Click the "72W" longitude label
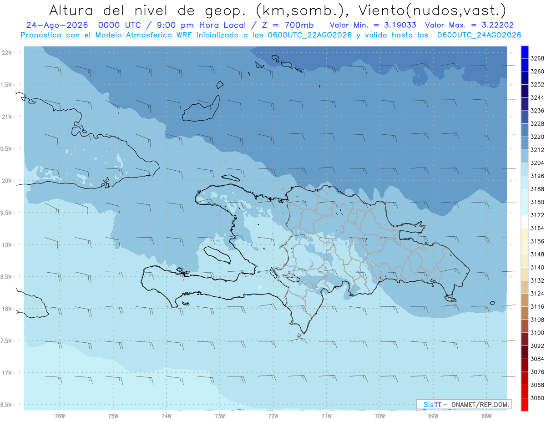Image resolution: width=546 pixels, height=422 pixels. 273,416
